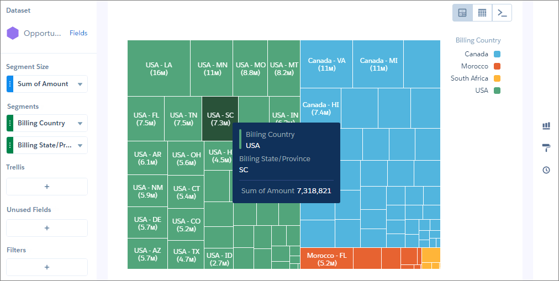
Task: Select Canada in the legend text
Action: [x=476, y=54]
